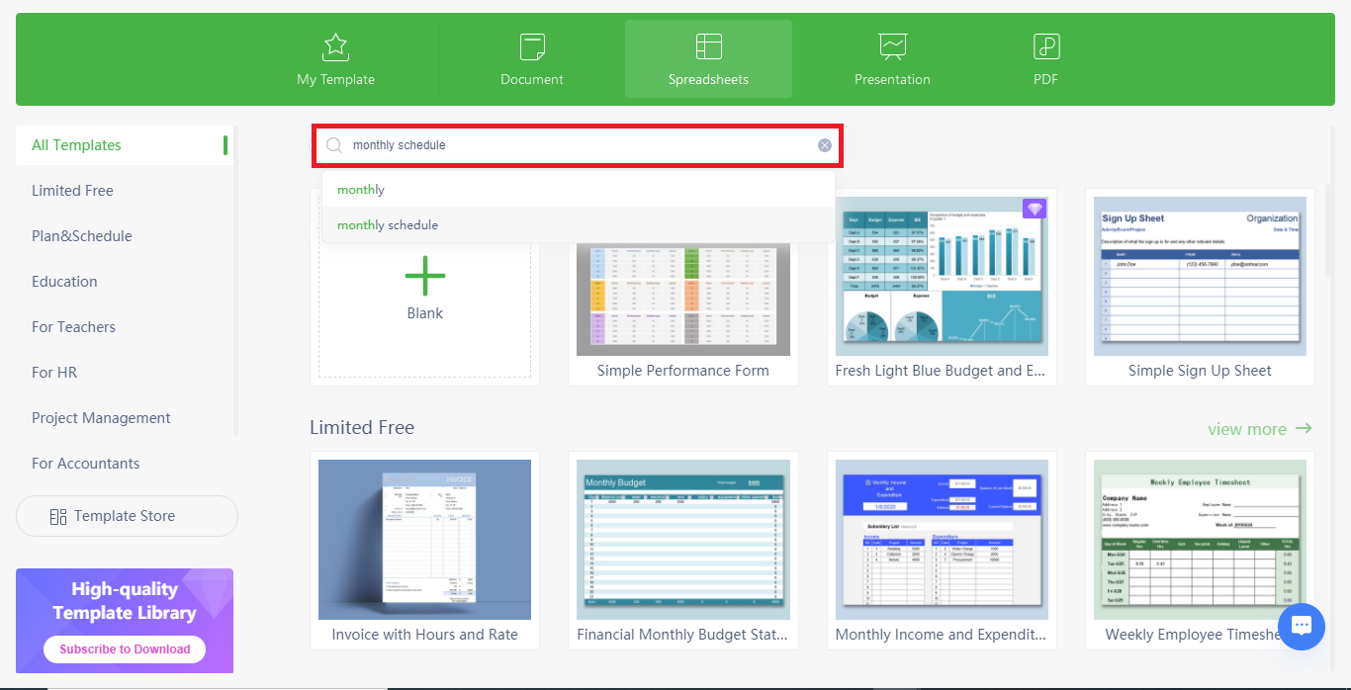This screenshot has height=690, width=1351.
Task: Switch to PDF label tab
Action: click(x=1045, y=79)
